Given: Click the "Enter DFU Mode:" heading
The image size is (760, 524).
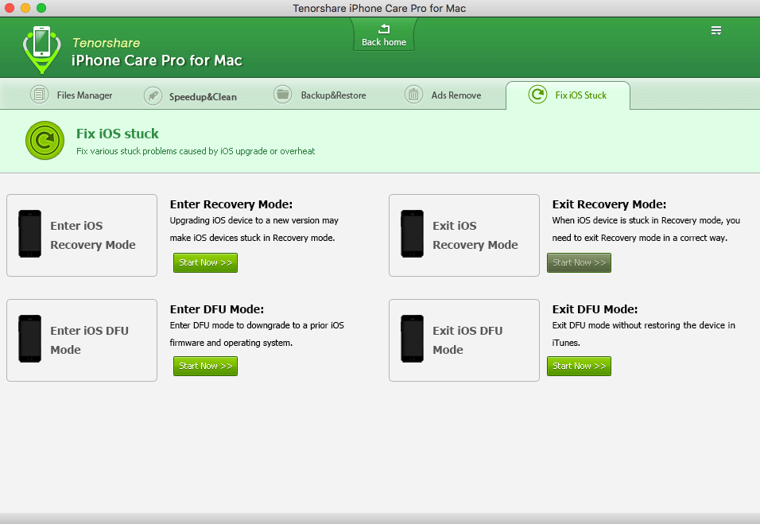Looking at the screenshot, I should click(217, 309).
